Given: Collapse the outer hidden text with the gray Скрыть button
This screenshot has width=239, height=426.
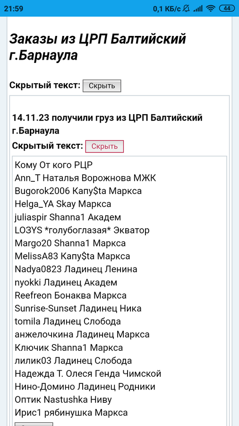Looking at the screenshot, I should pyautogui.click(x=102, y=86).
